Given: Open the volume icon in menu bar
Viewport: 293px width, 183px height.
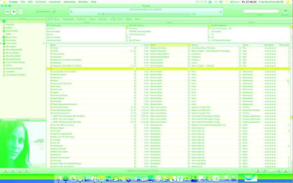Looking at the screenshot, I should pos(221,2).
